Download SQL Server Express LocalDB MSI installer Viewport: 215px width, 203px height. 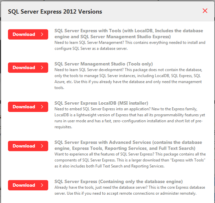[x=28, y=107]
